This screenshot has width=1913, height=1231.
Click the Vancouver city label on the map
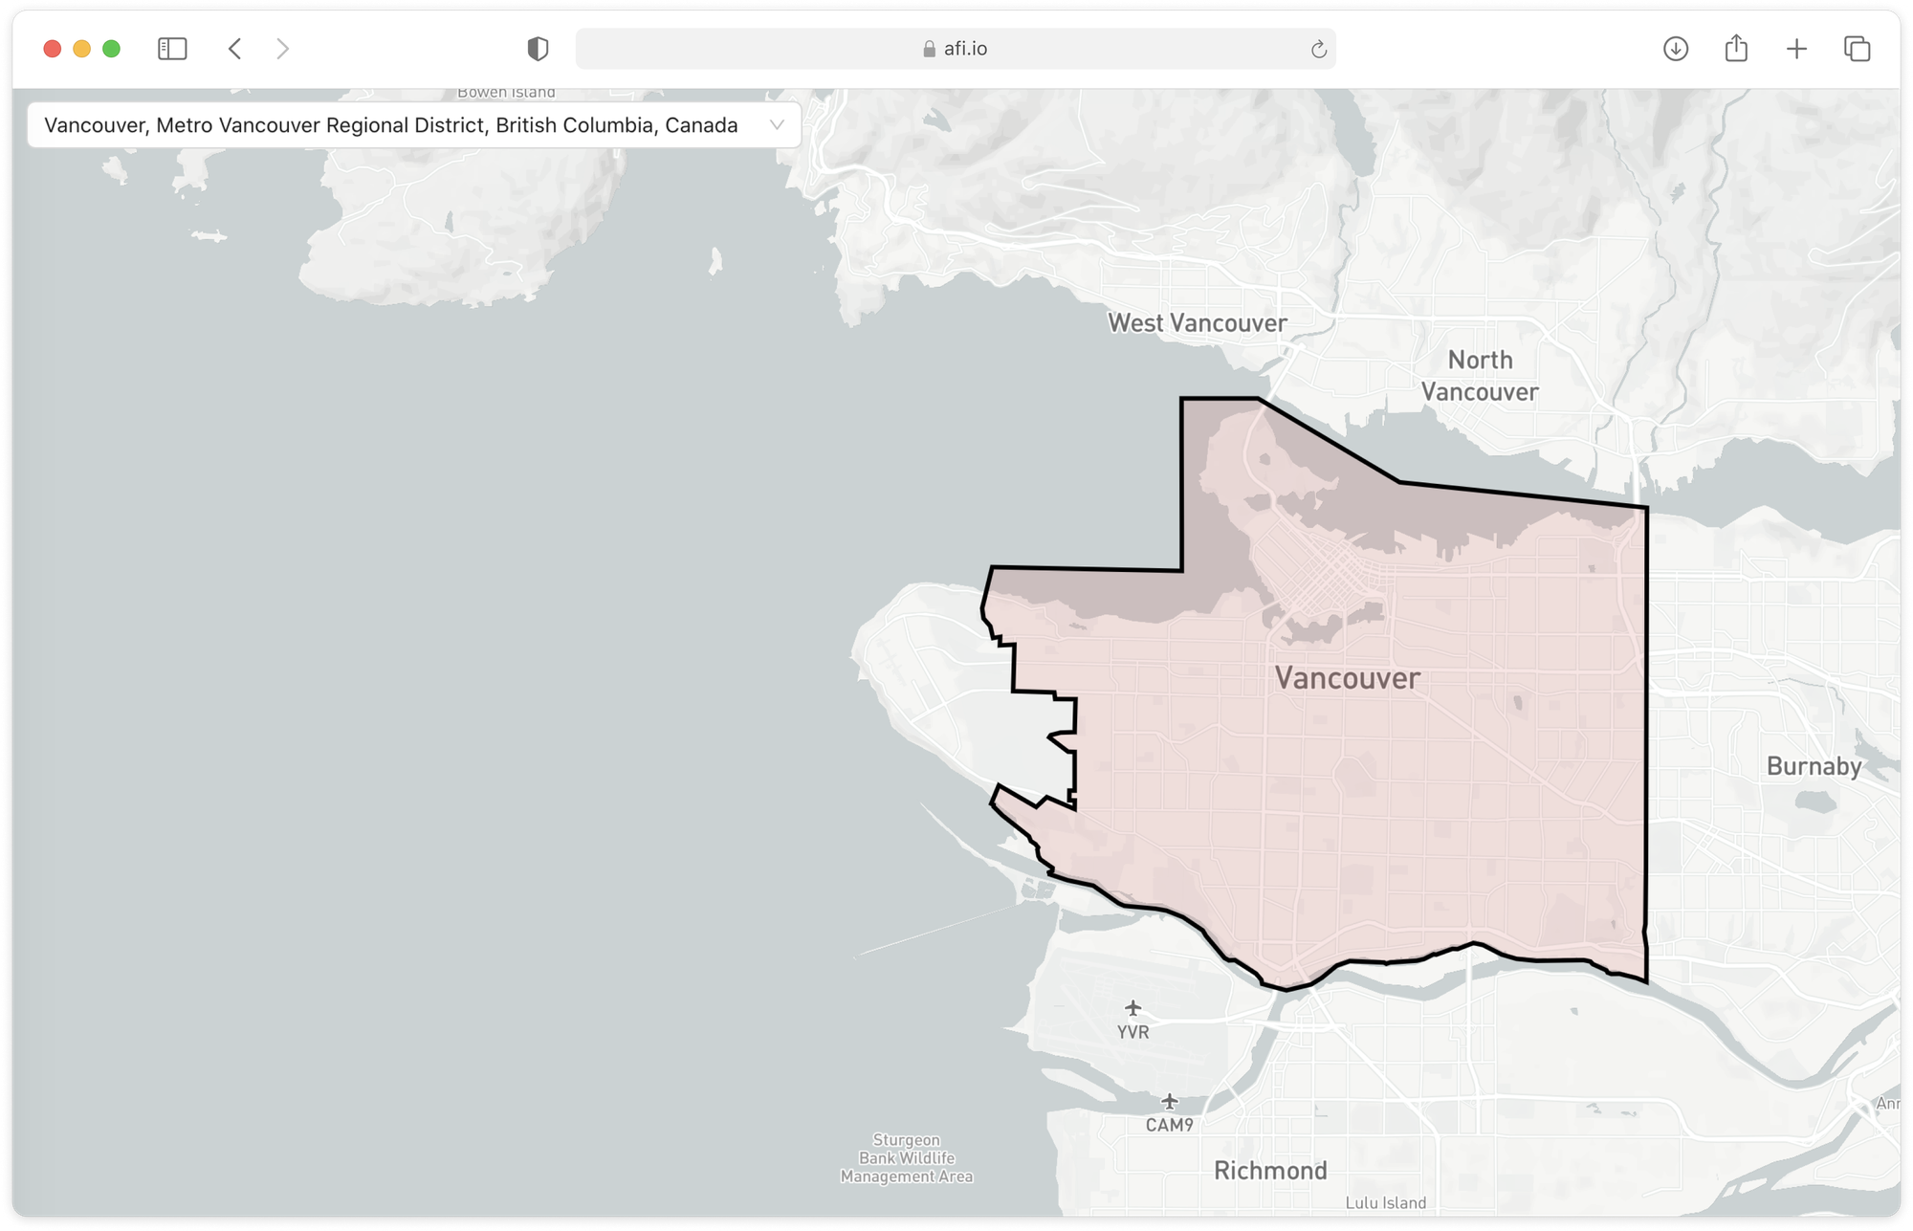(1347, 678)
